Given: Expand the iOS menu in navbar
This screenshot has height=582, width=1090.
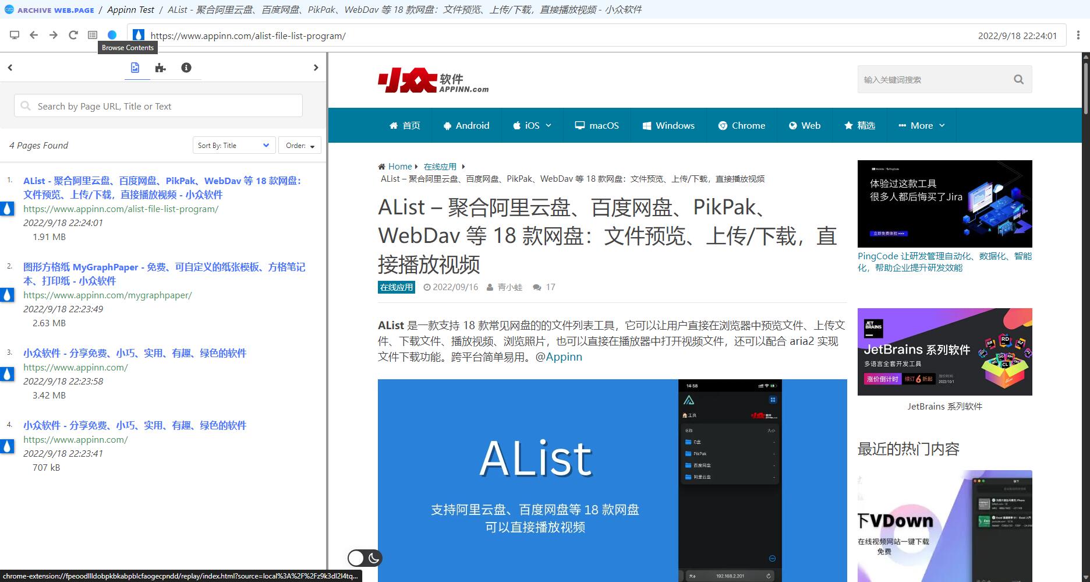Looking at the screenshot, I should (x=532, y=125).
